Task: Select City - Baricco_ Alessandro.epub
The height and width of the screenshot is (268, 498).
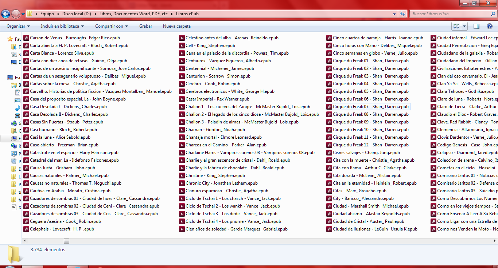Action: tap(360, 198)
